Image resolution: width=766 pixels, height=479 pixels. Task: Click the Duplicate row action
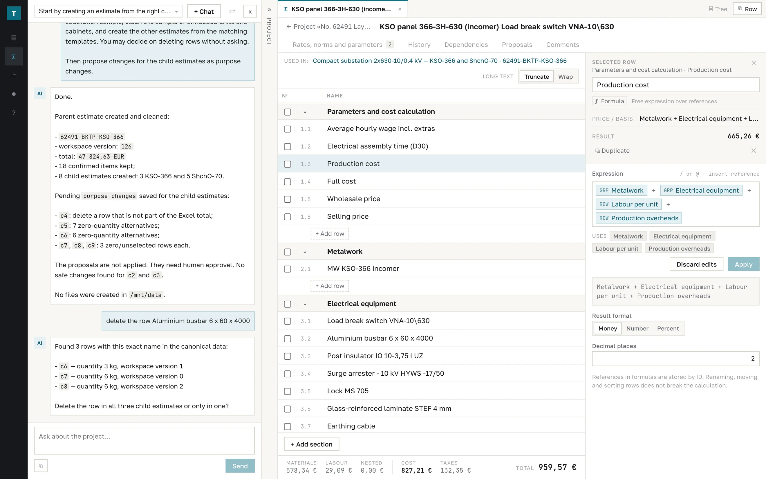612,151
